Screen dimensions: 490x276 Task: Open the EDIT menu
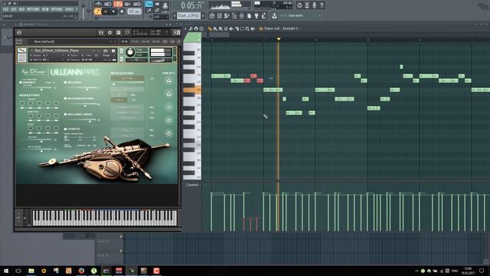(14, 9)
